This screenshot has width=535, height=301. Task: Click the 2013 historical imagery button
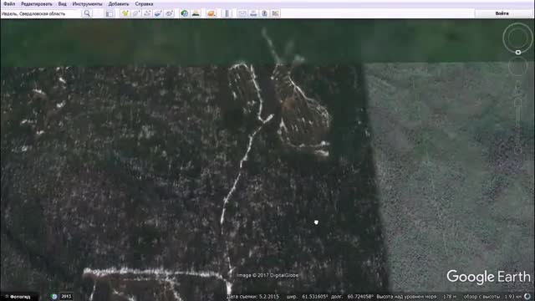66,296
